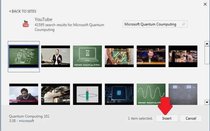This screenshot has width=210, height=131.
Task: Select the green sine wave chalkboard thumbnail
Action: 151,94
